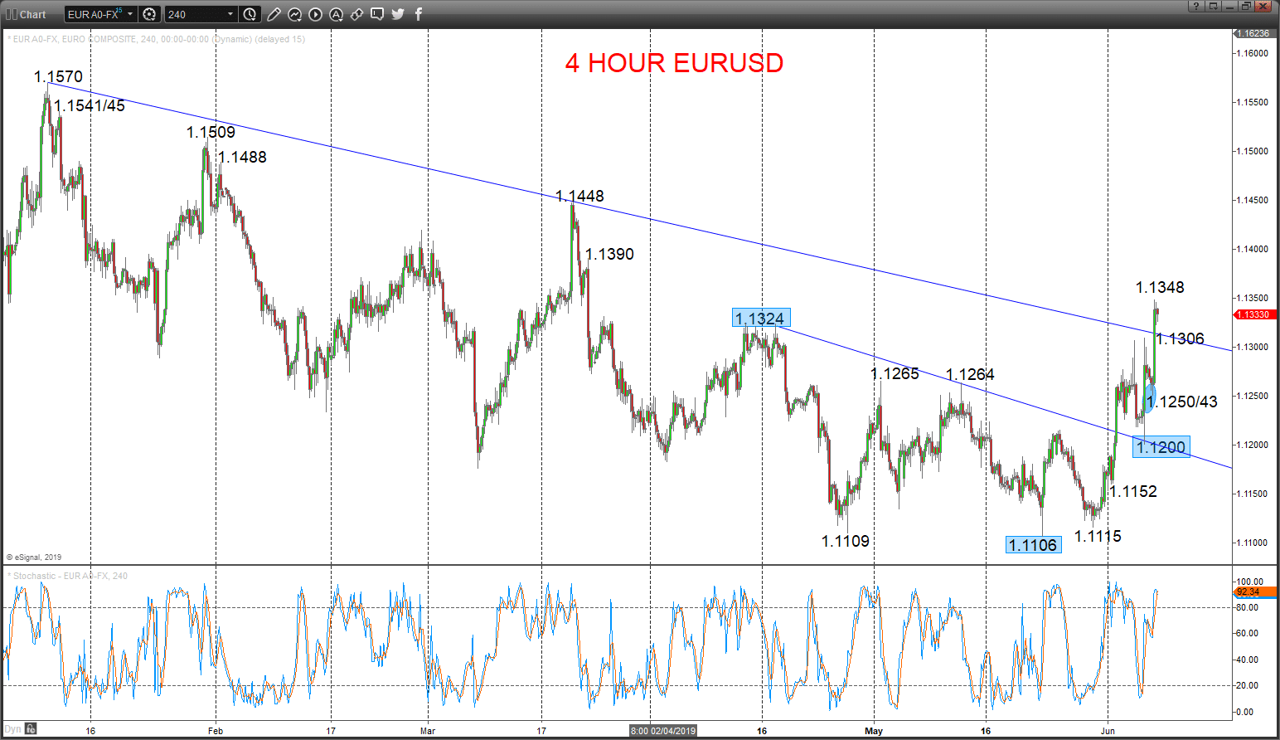Click the bar replay play icon
Screen dimensions: 1280x740
[x=315, y=14]
